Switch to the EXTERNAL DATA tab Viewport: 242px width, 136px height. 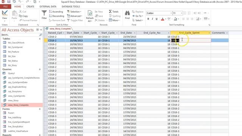pyautogui.click(x=48, y=6)
